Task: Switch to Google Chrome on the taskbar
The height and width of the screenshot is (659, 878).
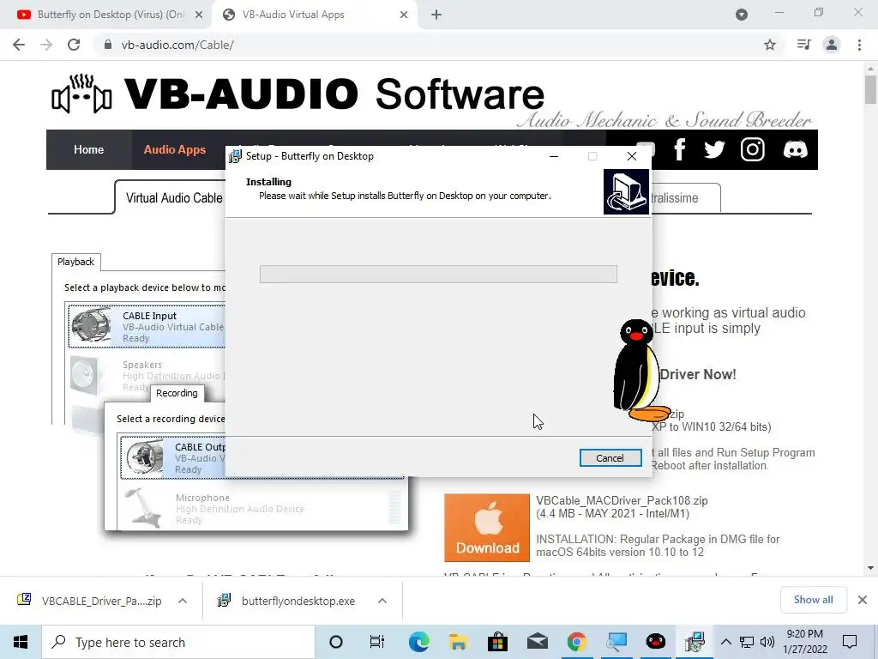Action: tap(577, 642)
